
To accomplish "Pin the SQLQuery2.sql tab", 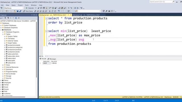I will (68, 15).
